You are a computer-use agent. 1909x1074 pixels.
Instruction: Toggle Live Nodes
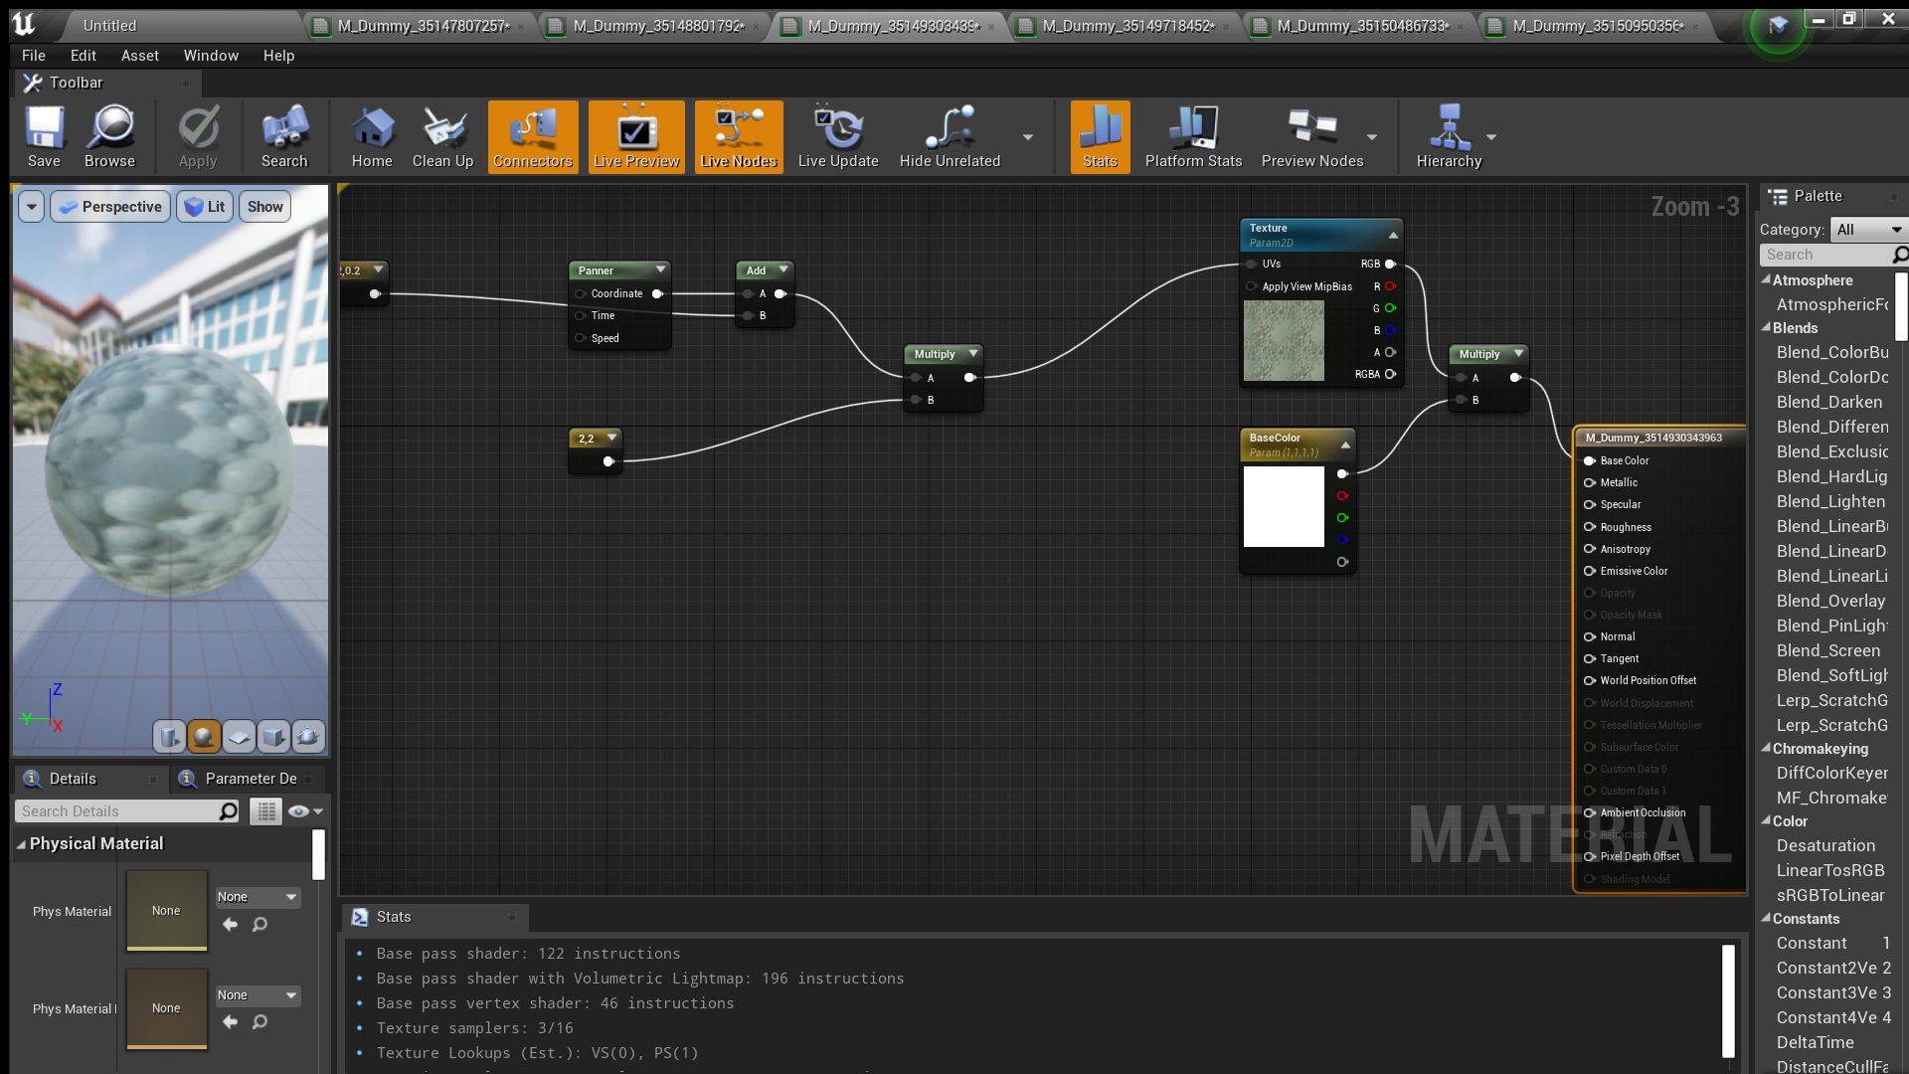[739, 136]
